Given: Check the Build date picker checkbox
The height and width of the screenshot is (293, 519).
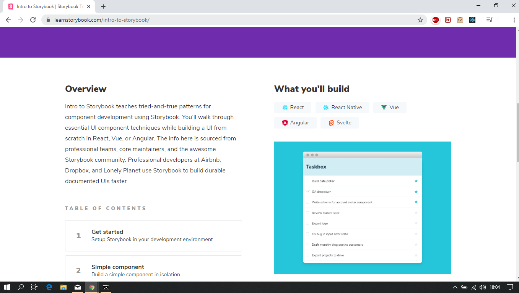Looking at the screenshot, I should click(x=307, y=181).
